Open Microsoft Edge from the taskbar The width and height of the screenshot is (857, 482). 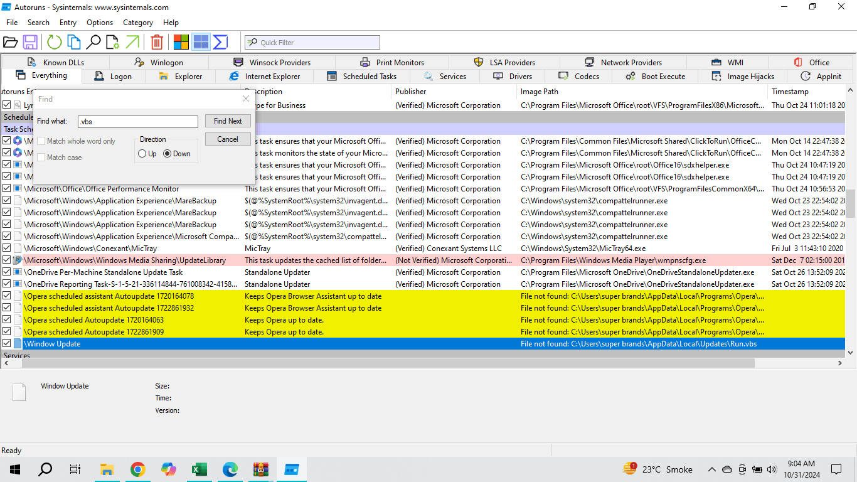(230, 469)
